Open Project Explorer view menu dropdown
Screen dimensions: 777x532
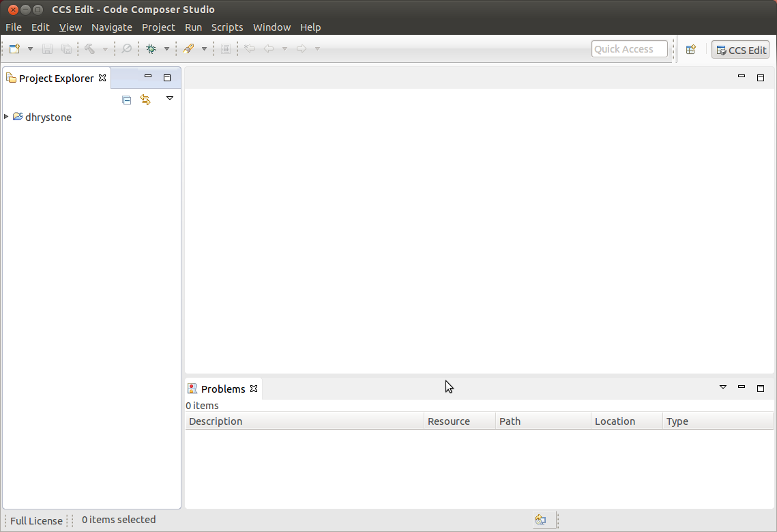(170, 98)
